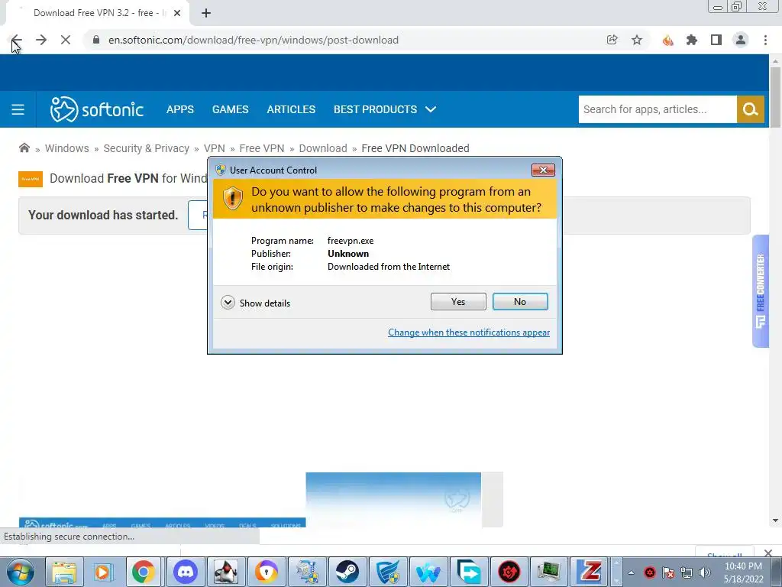The height and width of the screenshot is (587, 782).
Task: Open the ARTICLES menu item
Action: pyautogui.click(x=291, y=109)
